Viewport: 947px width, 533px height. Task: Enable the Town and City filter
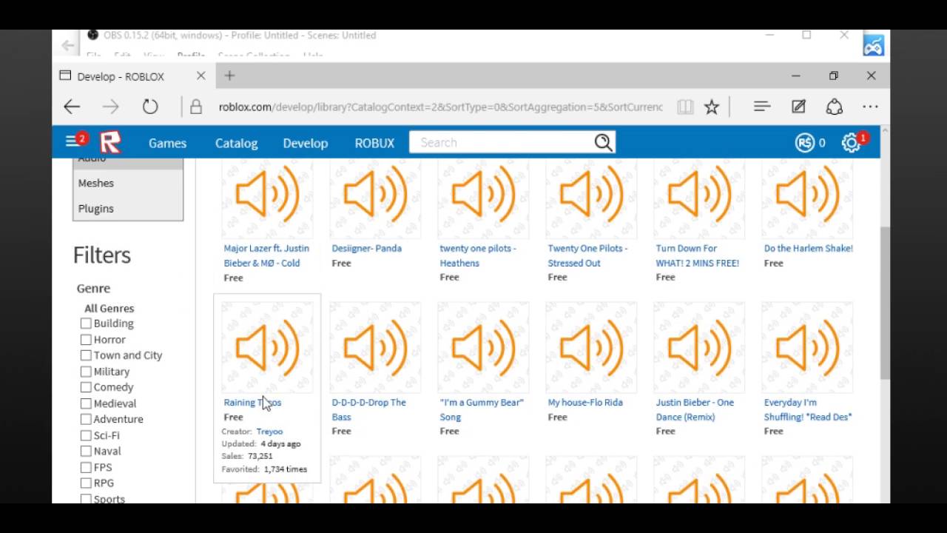coord(86,355)
